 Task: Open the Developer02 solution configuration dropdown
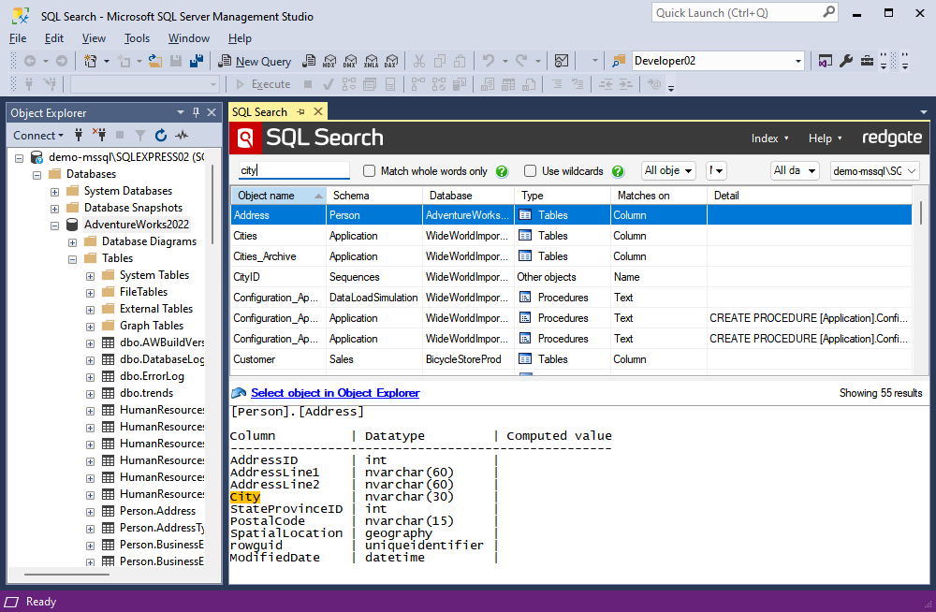coord(797,61)
